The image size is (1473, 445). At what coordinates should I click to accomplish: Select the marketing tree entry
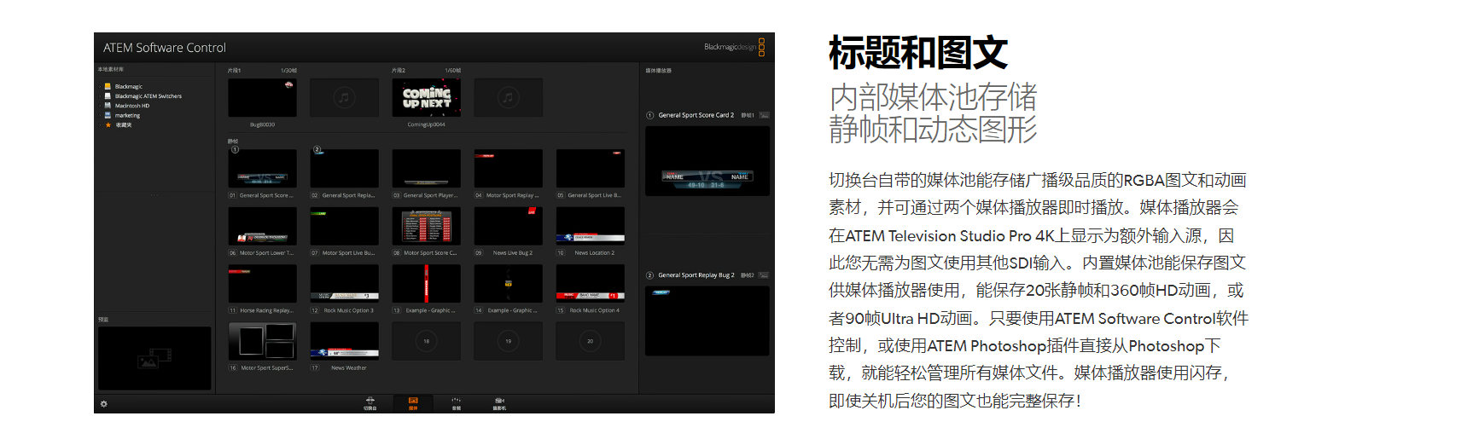(x=128, y=115)
